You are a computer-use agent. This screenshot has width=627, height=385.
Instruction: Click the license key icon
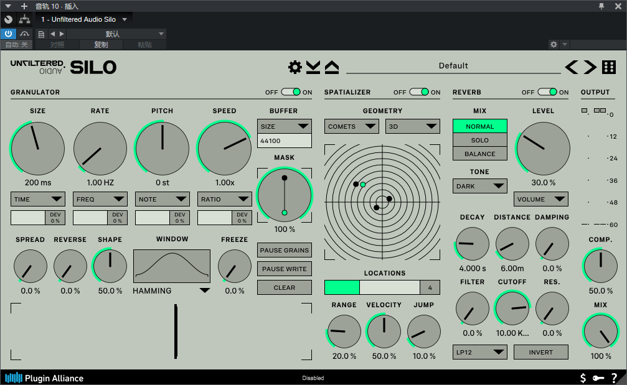click(598, 378)
